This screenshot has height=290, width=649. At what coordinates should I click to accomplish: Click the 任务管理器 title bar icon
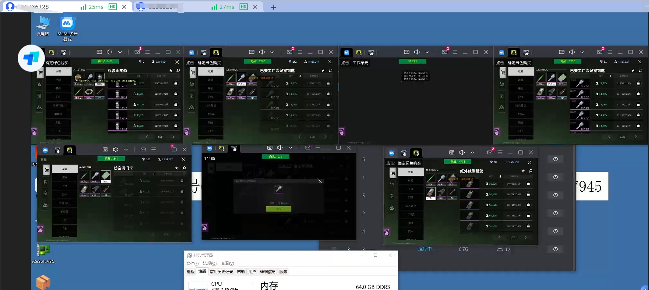pyautogui.click(x=189, y=255)
